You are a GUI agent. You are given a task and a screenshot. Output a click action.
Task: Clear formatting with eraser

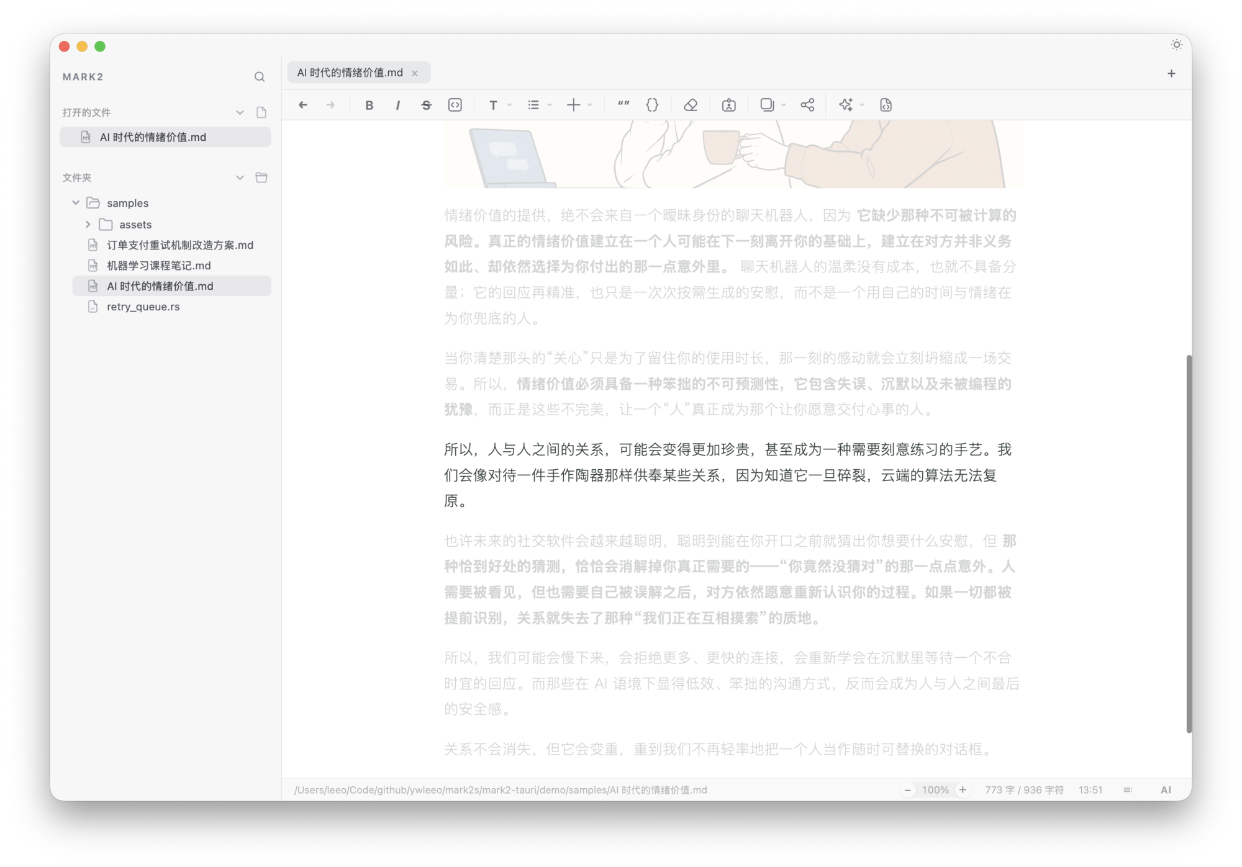(x=691, y=105)
